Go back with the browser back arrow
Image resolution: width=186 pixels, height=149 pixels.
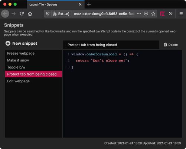5,14
